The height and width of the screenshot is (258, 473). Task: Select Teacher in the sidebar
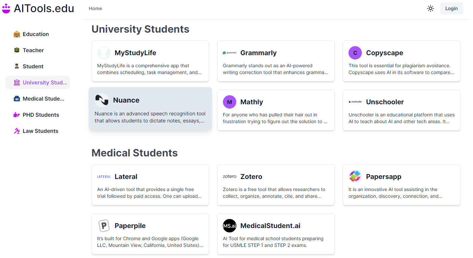(33, 50)
